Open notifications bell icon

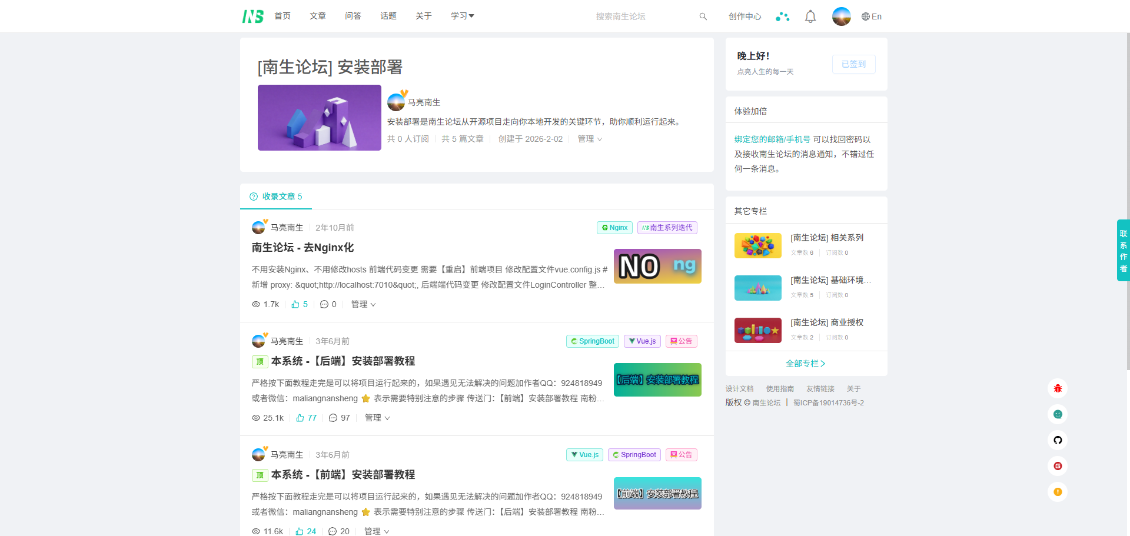tap(810, 16)
